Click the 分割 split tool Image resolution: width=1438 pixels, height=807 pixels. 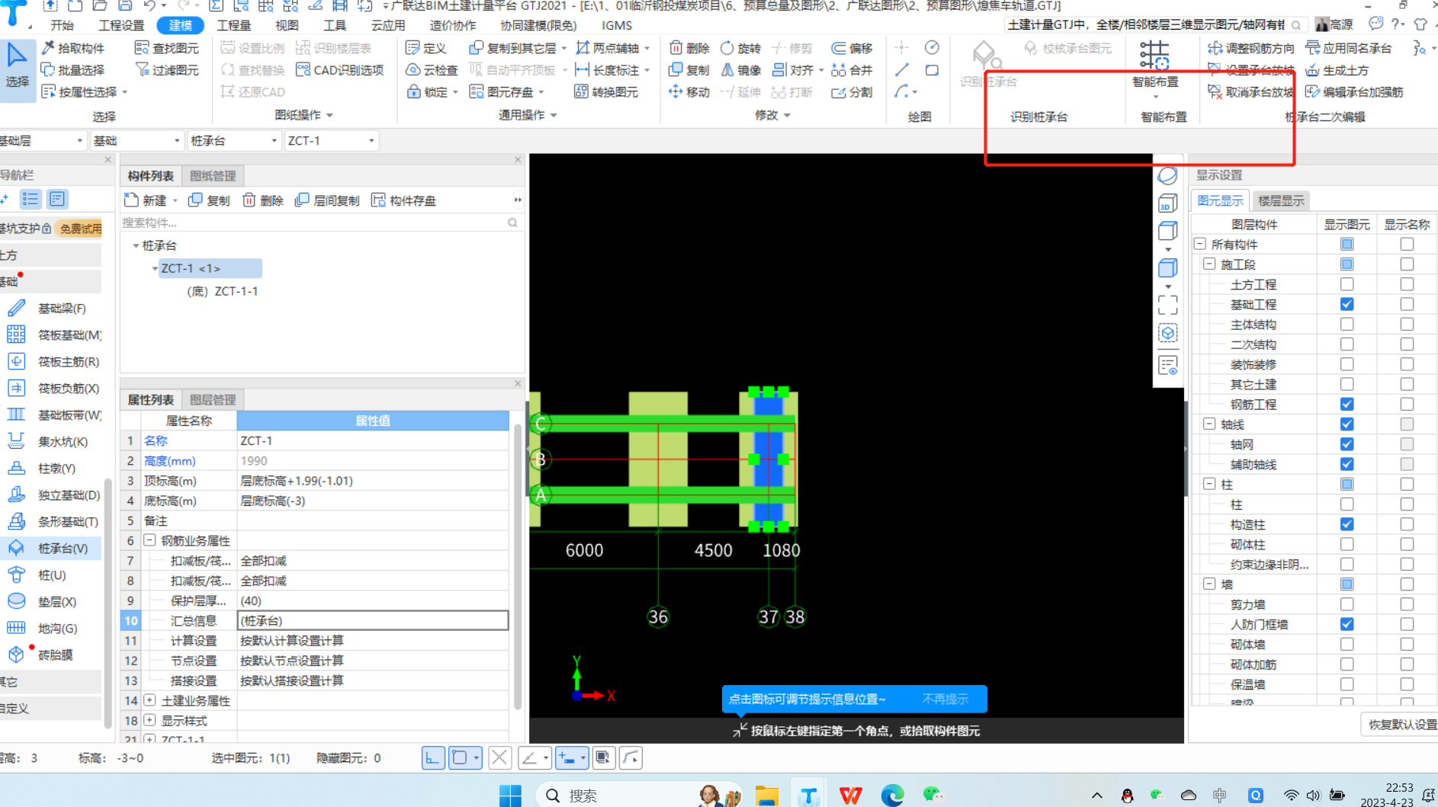click(x=852, y=92)
